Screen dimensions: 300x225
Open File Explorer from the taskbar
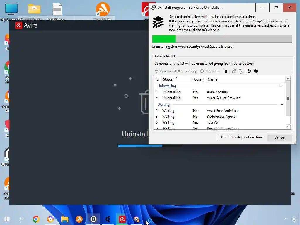[x=65, y=219]
